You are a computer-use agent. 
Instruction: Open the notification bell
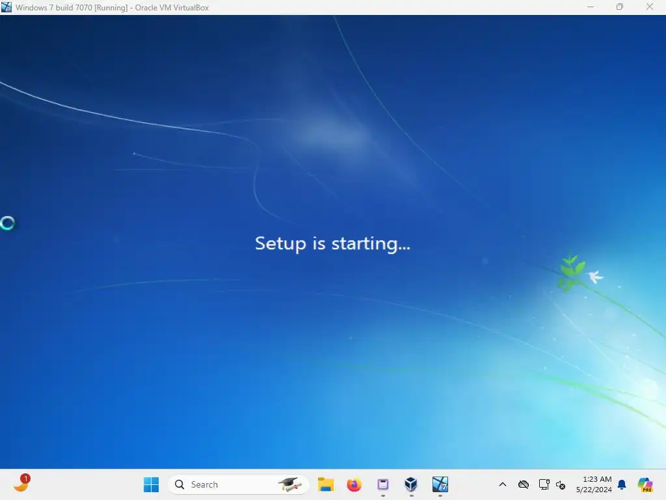(622, 484)
